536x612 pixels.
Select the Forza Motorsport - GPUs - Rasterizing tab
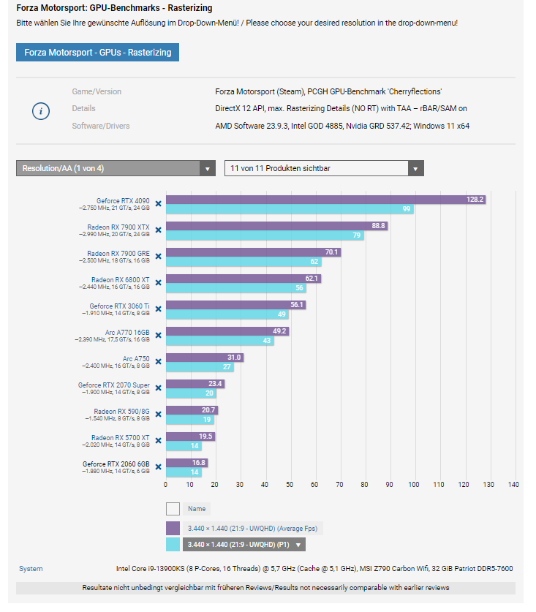pyautogui.click(x=97, y=53)
